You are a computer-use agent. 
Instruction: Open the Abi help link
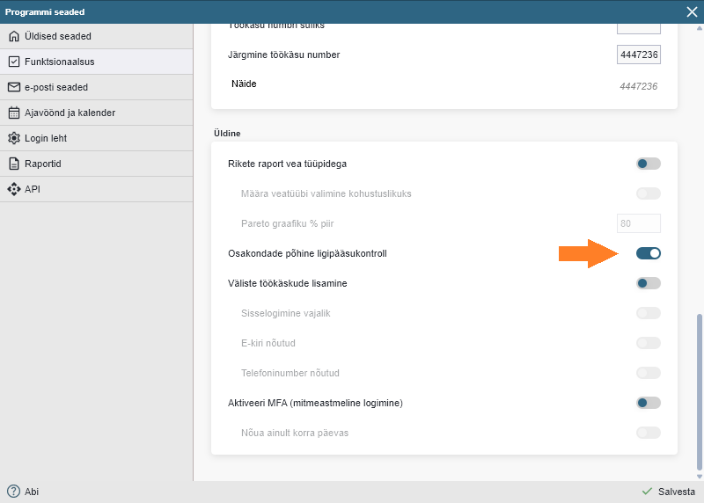(32, 492)
